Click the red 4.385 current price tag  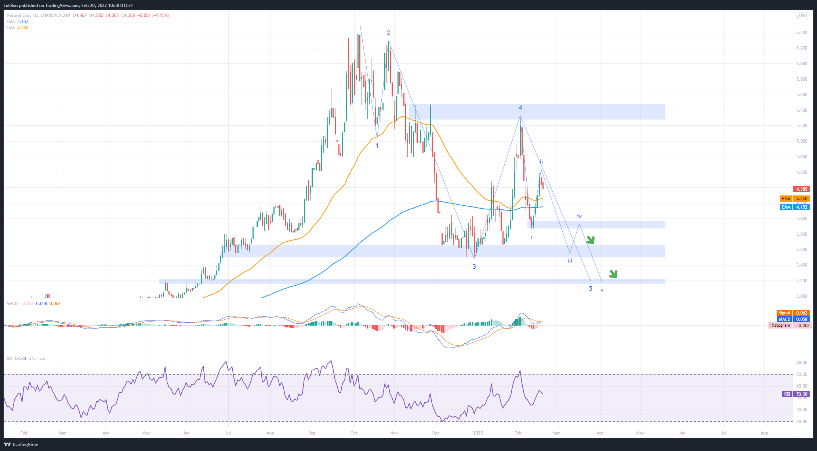(801, 189)
